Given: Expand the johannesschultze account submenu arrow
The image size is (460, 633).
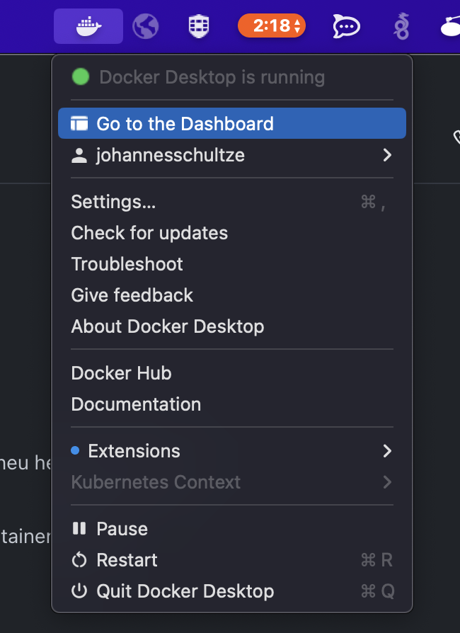Looking at the screenshot, I should click(387, 155).
